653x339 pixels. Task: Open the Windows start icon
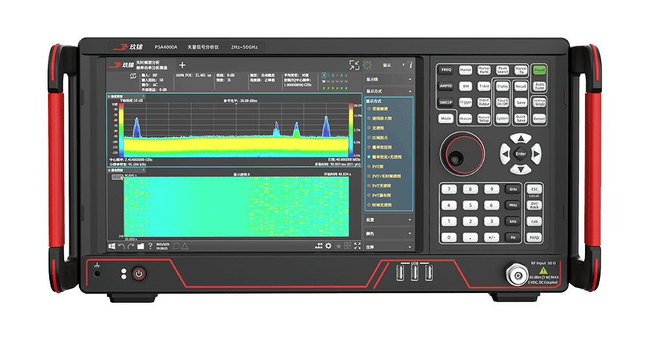point(111,246)
